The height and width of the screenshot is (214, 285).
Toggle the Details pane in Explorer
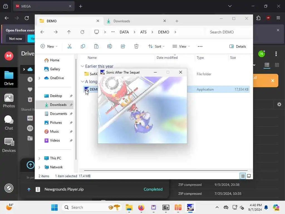point(238,47)
